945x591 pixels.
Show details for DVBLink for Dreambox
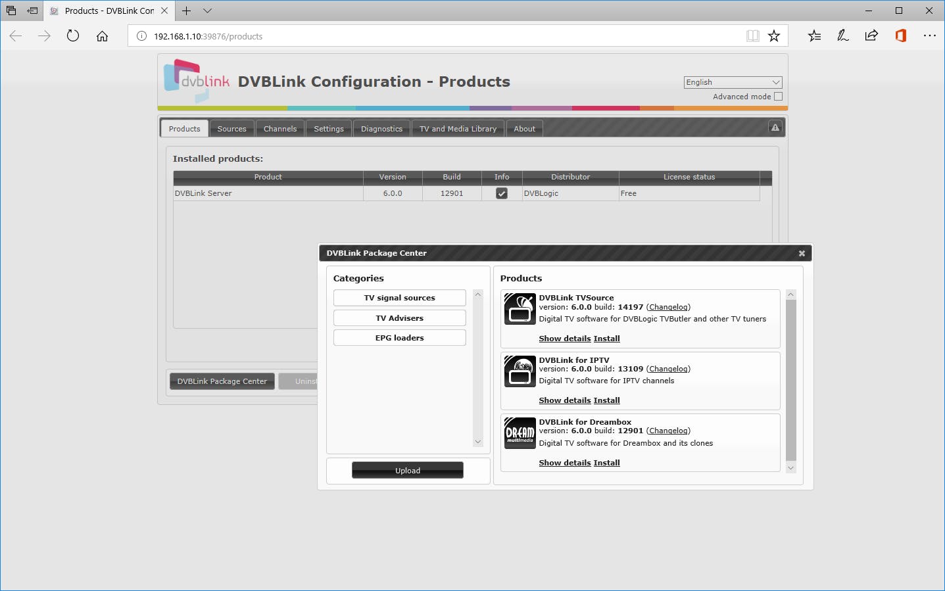coord(565,463)
